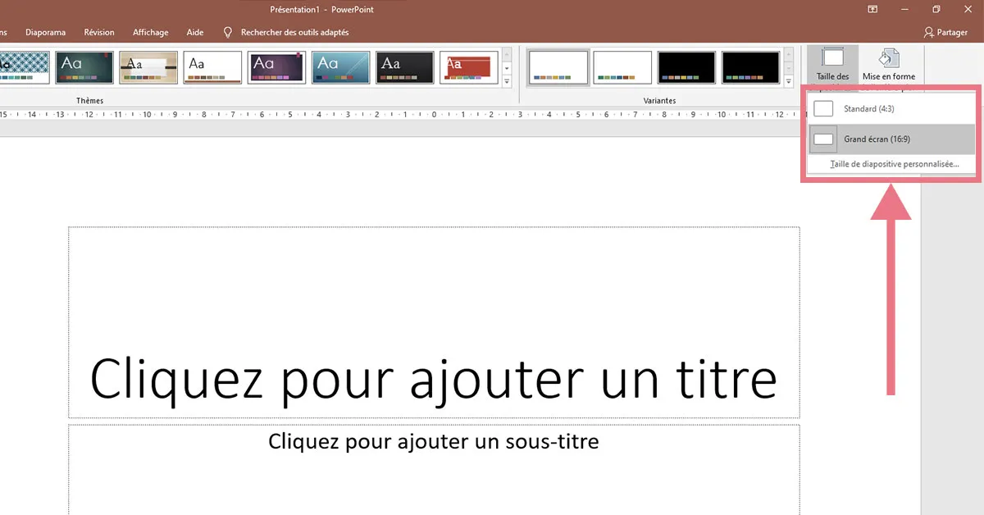Apply the plain white theme with orange underline
This screenshot has height=515, width=984.
point(212,67)
